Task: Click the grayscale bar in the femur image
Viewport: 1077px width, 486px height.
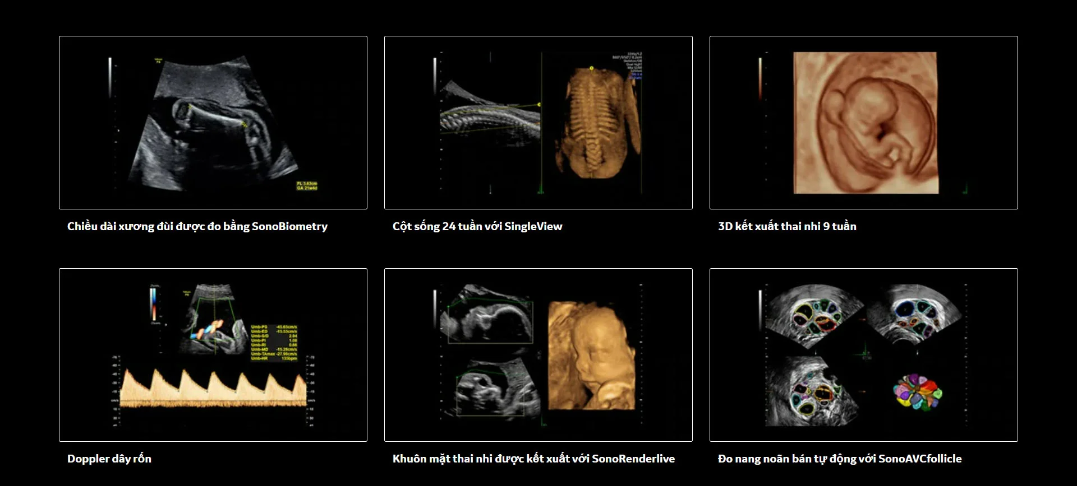Action: click(110, 78)
